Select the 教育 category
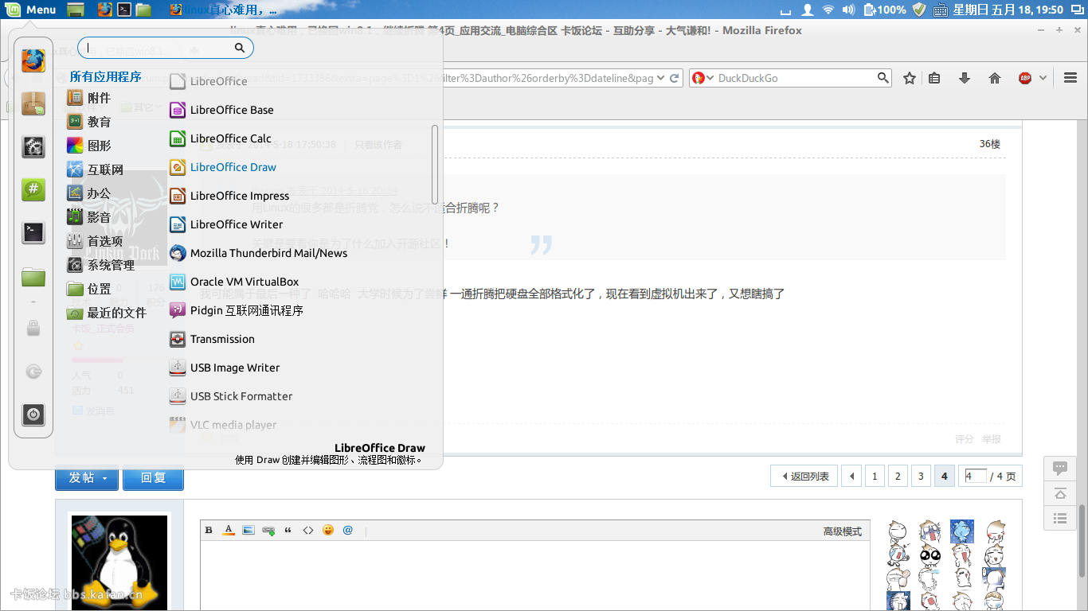The height and width of the screenshot is (611, 1088). [99, 122]
